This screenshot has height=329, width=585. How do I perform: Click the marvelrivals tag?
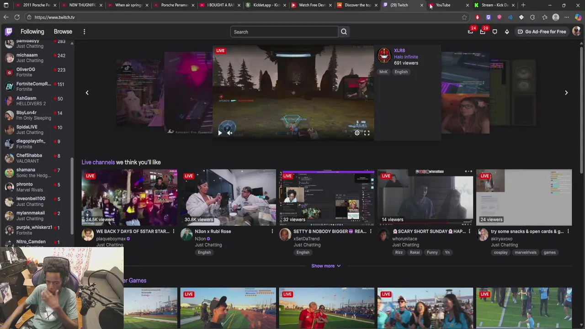point(526,252)
